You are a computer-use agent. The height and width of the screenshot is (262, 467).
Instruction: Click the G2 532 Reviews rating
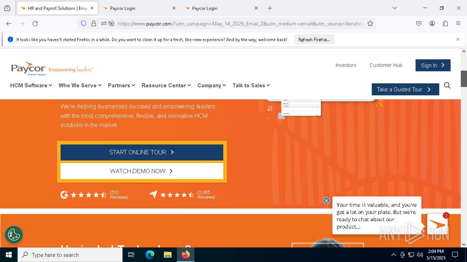[x=94, y=195]
